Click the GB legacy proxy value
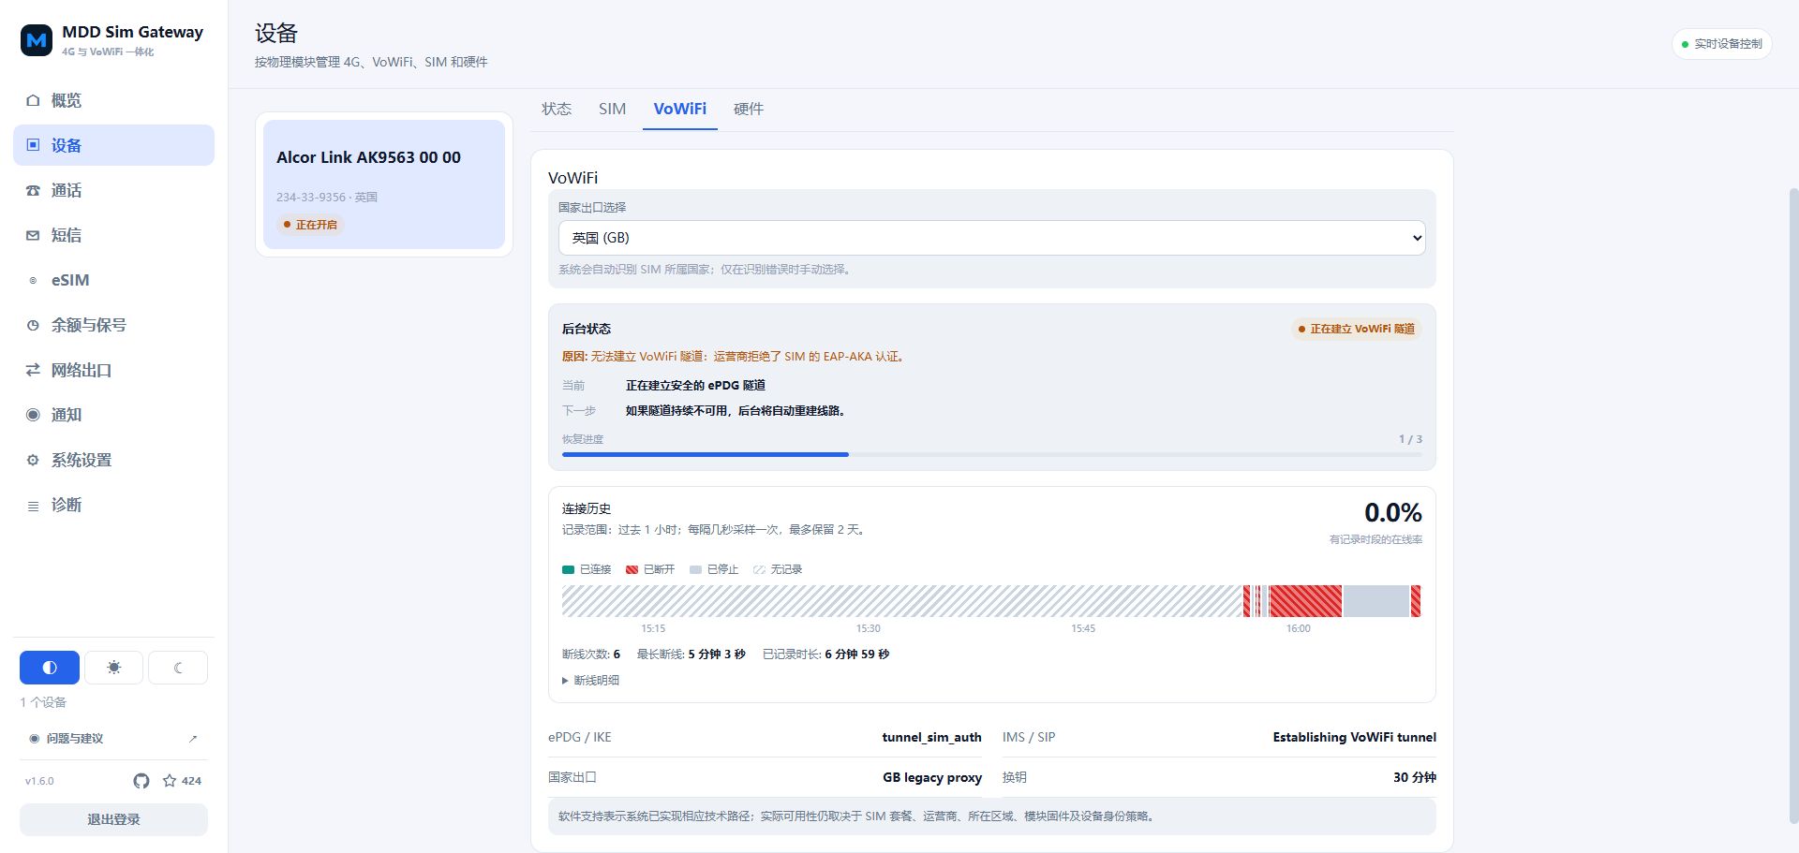 tap(932, 778)
